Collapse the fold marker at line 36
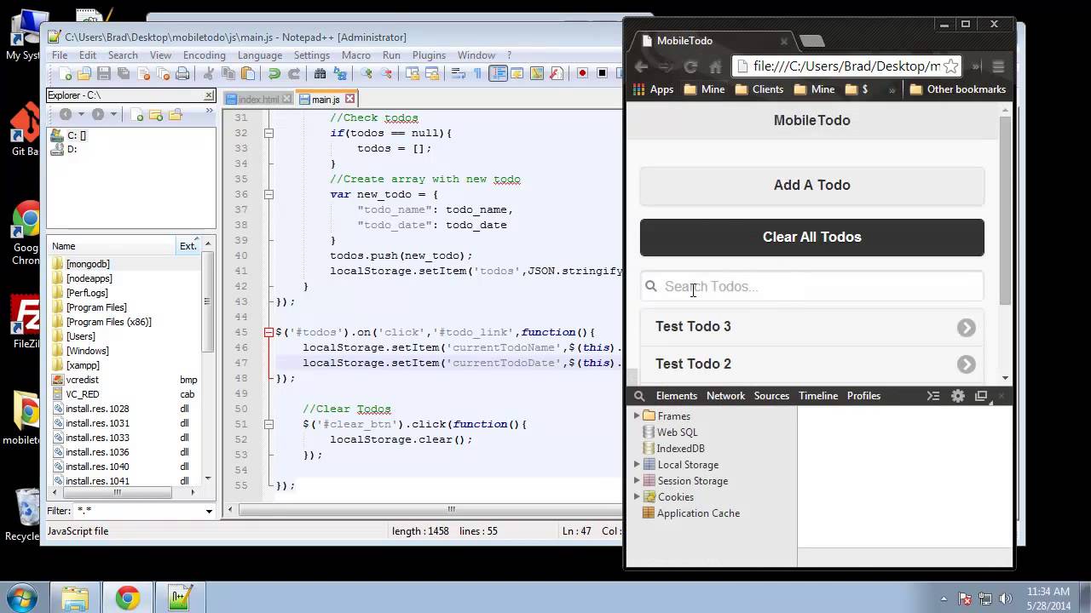Image resolution: width=1091 pixels, height=613 pixels. (x=268, y=194)
